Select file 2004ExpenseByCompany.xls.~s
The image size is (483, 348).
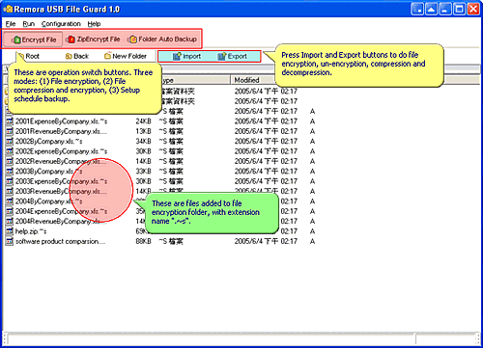pyautogui.click(x=61, y=211)
